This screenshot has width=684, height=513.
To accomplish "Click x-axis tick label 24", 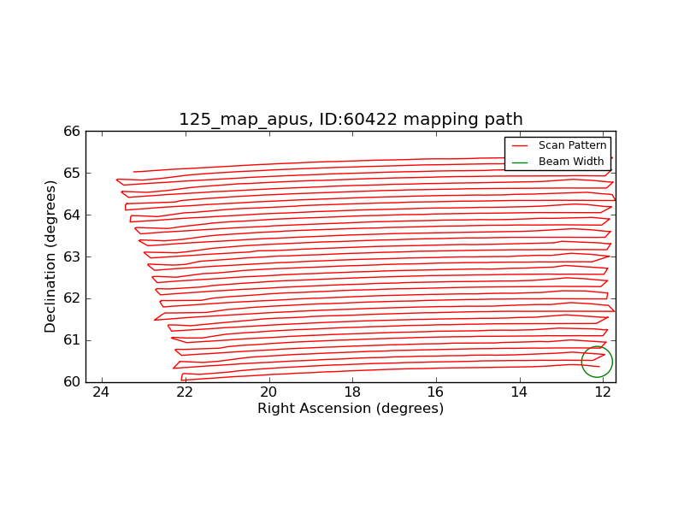I will 101,392.
